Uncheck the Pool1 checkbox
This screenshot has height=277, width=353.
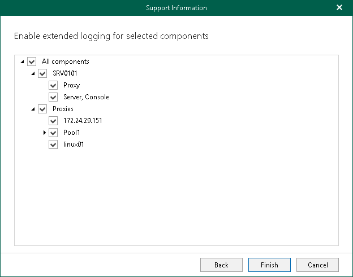tap(53, 133)
